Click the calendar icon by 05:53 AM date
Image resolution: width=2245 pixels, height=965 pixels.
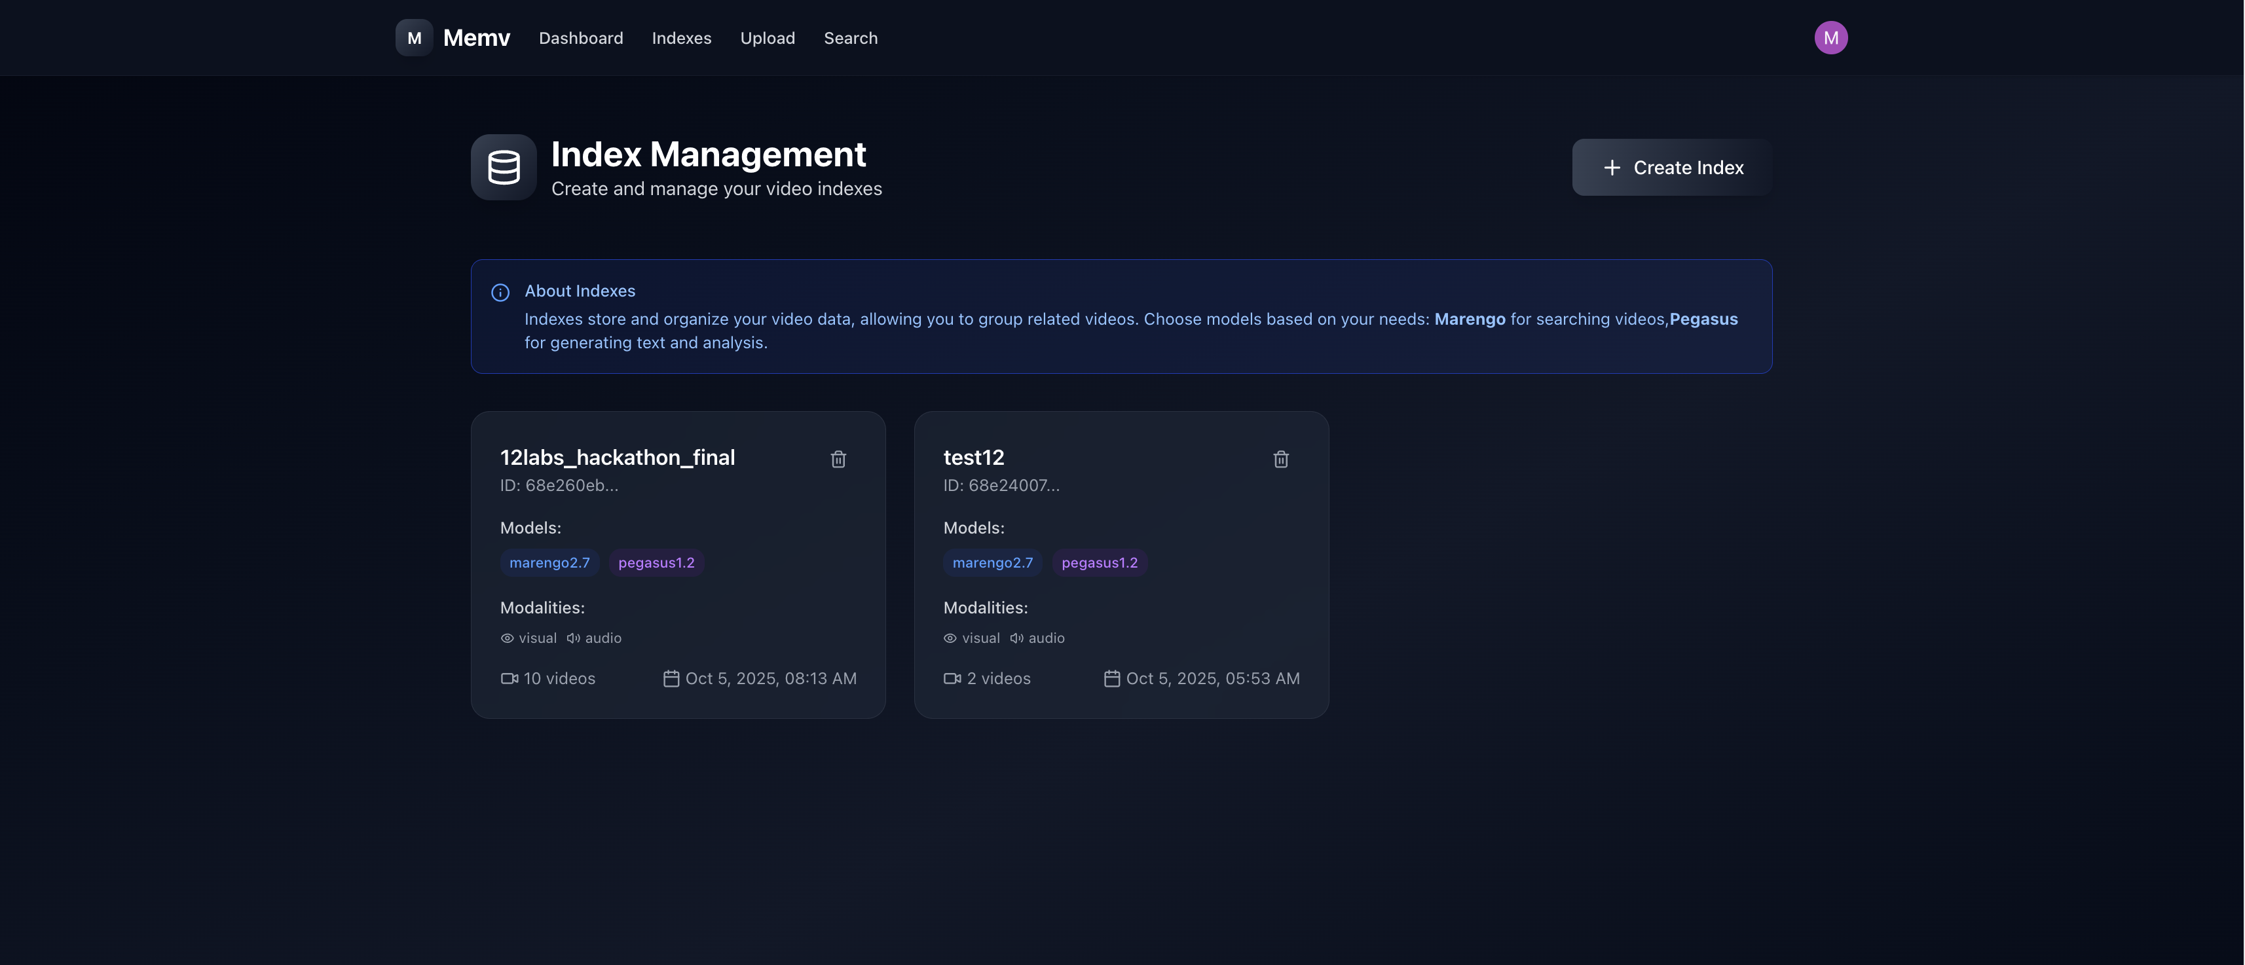pyautogui.click(x=1111, y=678)
